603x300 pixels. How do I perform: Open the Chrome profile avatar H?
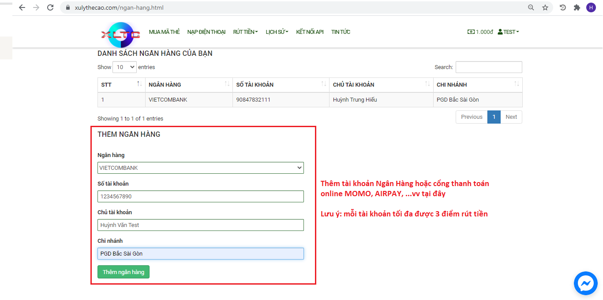[x=591, y=7]
